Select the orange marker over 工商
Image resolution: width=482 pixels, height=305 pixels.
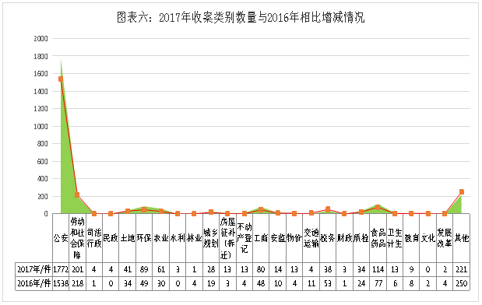(261, 209)
